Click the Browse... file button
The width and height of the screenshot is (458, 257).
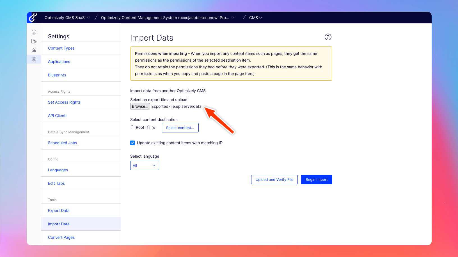(140, 106)
